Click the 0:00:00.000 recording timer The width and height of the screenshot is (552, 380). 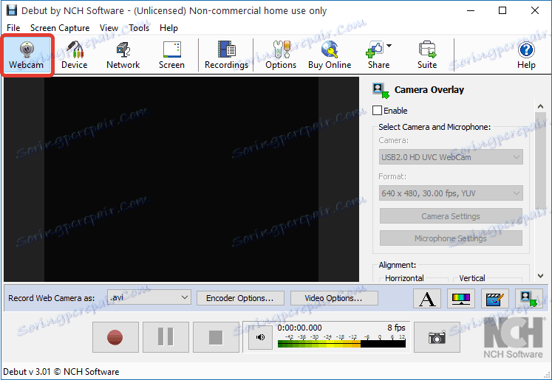coord(299,328)
